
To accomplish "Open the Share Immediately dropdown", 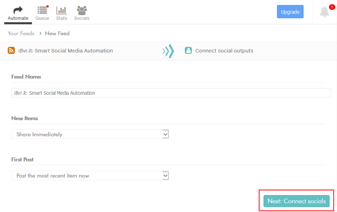I will (90, 134).
